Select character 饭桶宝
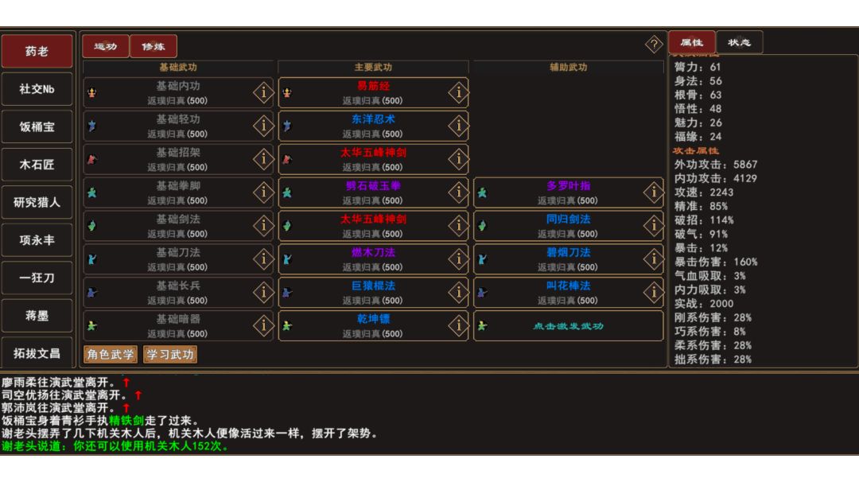Viewport: 859px width, 482px height. [x=37, y=126]
